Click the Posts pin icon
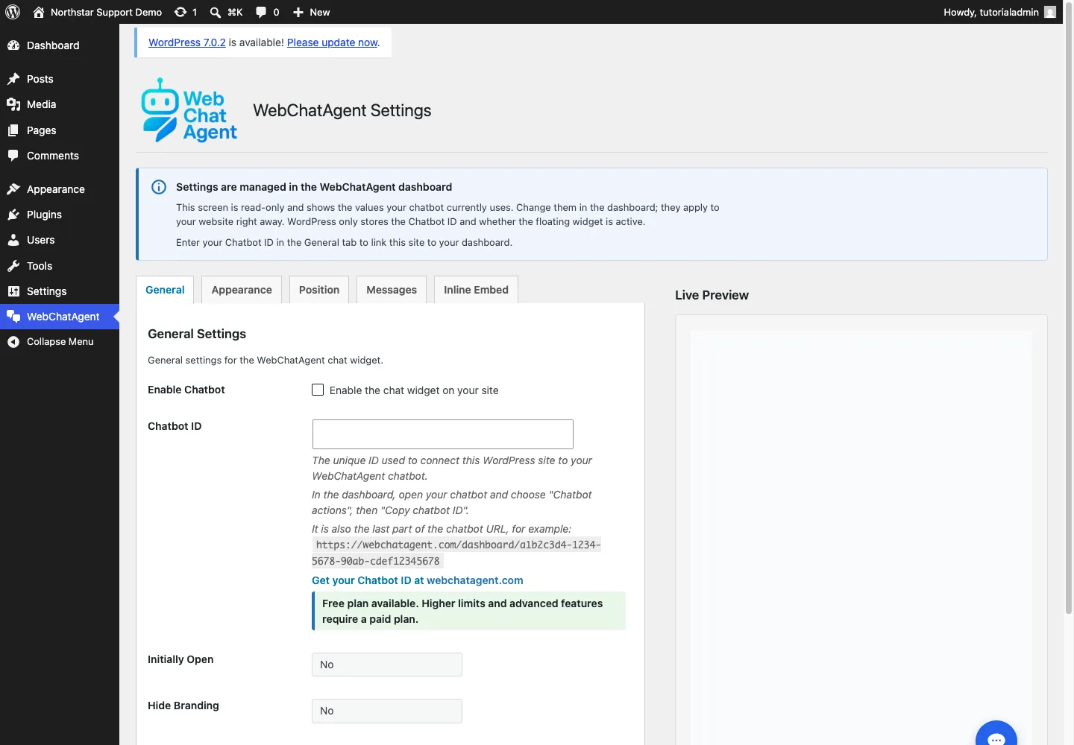Screen dimensions: 1074x745 (13, 79)
